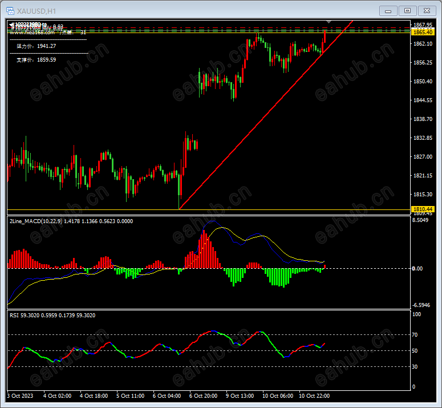Click the 1850.40 price scale value
Viewport: 442px width, 408px height.
pos(423,82)
